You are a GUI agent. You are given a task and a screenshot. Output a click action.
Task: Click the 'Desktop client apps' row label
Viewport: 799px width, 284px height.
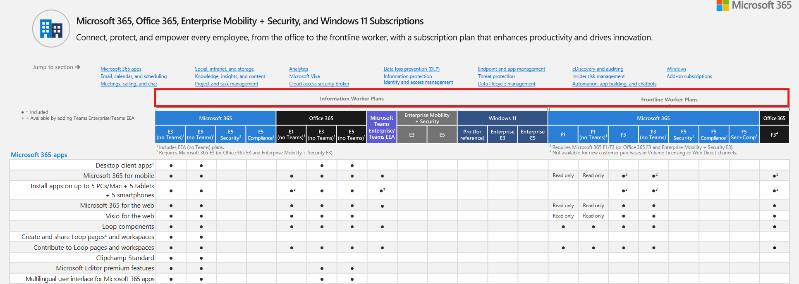coord(125,166)
